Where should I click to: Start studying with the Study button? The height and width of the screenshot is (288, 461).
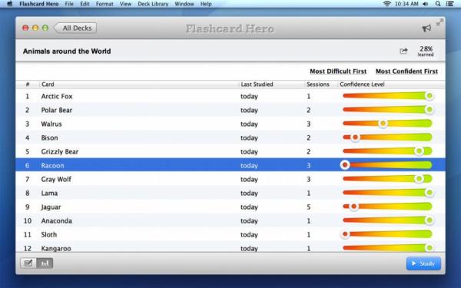click(423, 263)
